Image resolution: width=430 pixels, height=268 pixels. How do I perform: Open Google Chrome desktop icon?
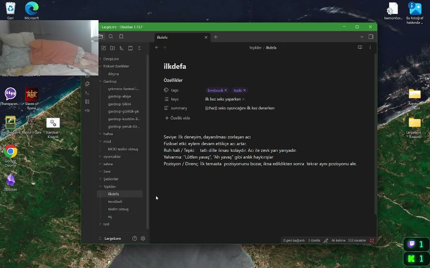click(10, 155)
